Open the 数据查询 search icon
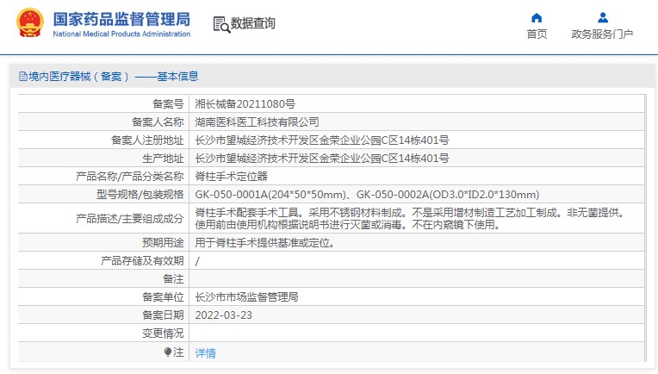 click(221, 24)
